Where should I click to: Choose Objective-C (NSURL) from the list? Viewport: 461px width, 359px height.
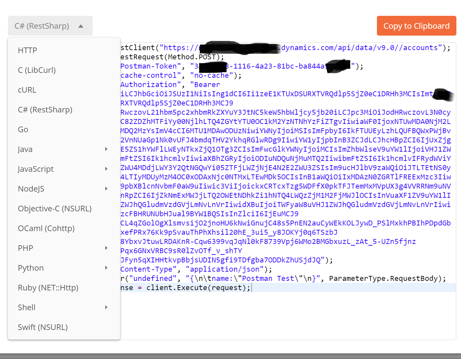55,208
